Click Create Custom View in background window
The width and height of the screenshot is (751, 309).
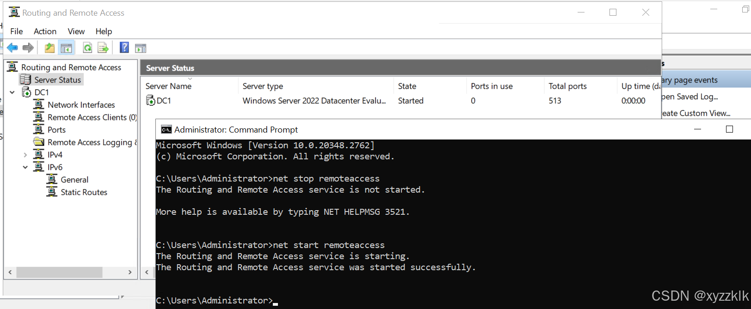pos(696,113)
